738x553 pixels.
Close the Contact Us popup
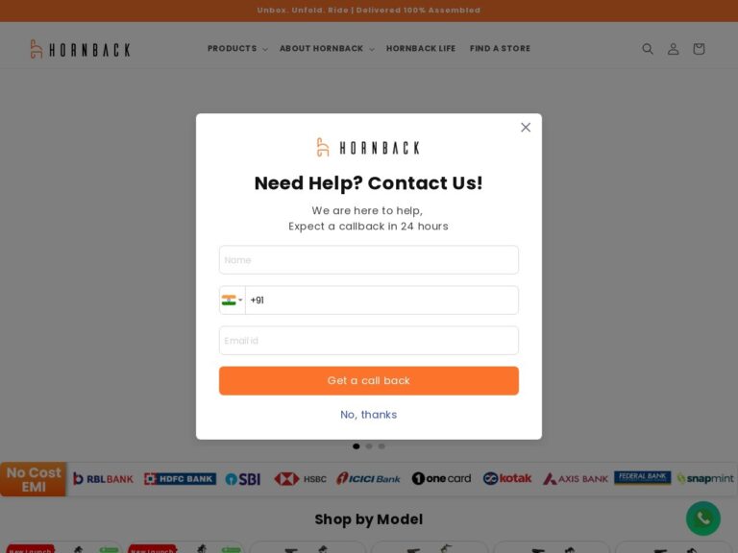pos(526,128)
